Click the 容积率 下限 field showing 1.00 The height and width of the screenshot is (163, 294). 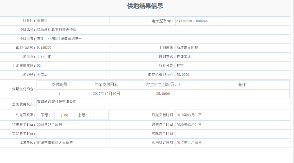pyautogui.click(x=64, y=115)
